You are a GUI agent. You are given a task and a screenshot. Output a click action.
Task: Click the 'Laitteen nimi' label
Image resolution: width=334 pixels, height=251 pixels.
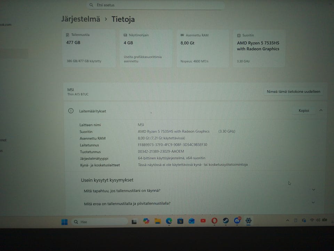coord(90,125)
